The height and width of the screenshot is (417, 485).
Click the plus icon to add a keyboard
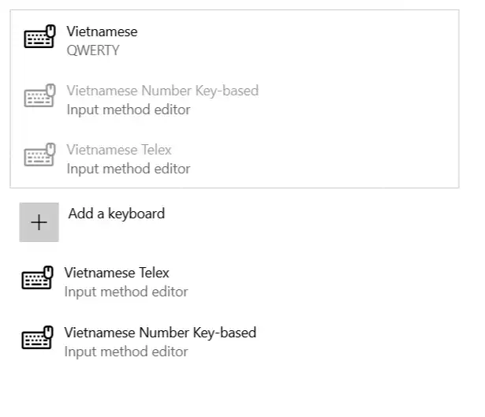39,222
